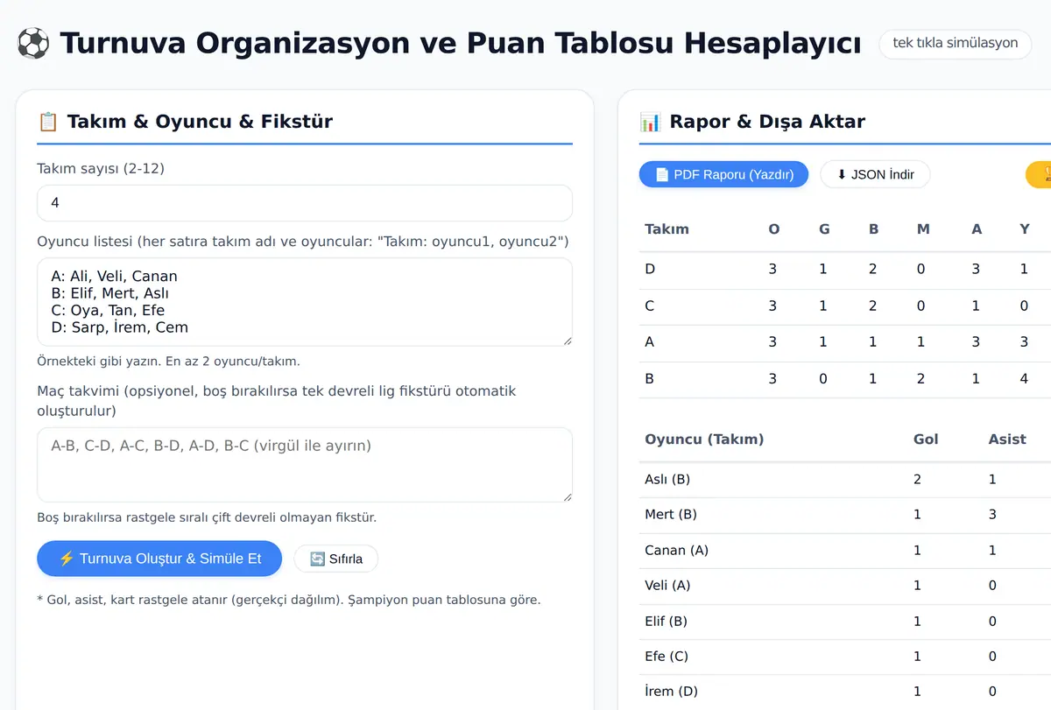This screenshot has height=710, width=1051.
Task: Click the 'Asist' column header
Action: (1007, 439)
